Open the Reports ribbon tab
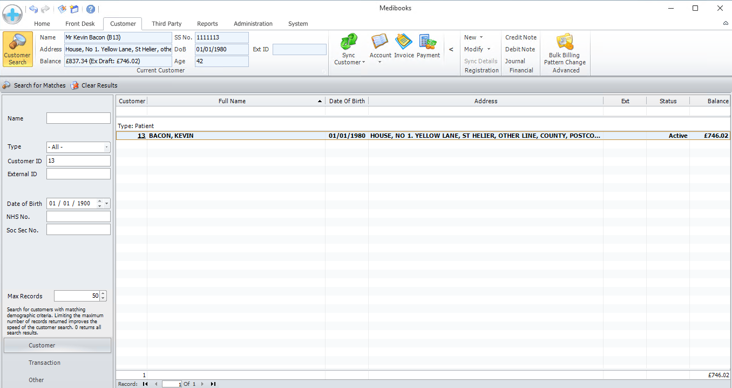 point(207,24)
